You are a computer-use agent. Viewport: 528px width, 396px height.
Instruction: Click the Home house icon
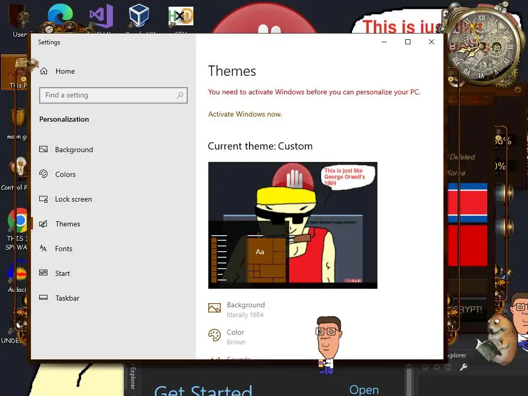pyautogui.click(x=44, y=71)
